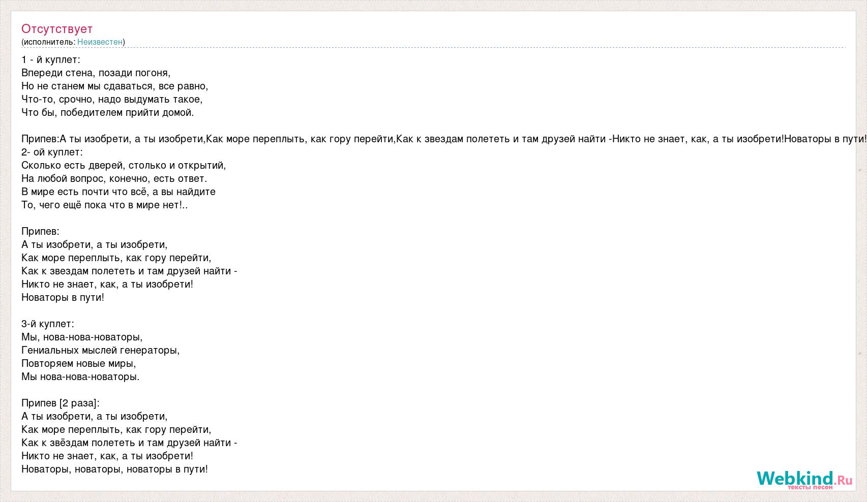Viewport: 867px width, 502px height.
Task: Click the 3-й куплет heading
Action: [48, 324]
